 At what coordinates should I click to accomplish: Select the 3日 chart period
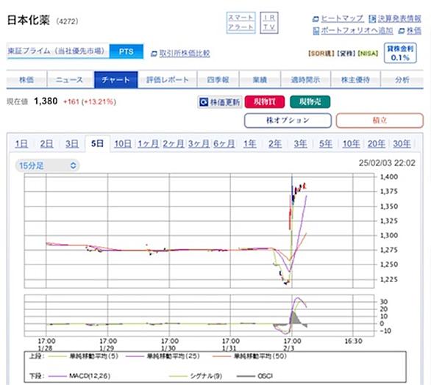[72, 143]
